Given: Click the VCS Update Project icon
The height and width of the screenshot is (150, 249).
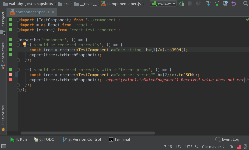Looking at the screenshot, I should pos(209,3).
